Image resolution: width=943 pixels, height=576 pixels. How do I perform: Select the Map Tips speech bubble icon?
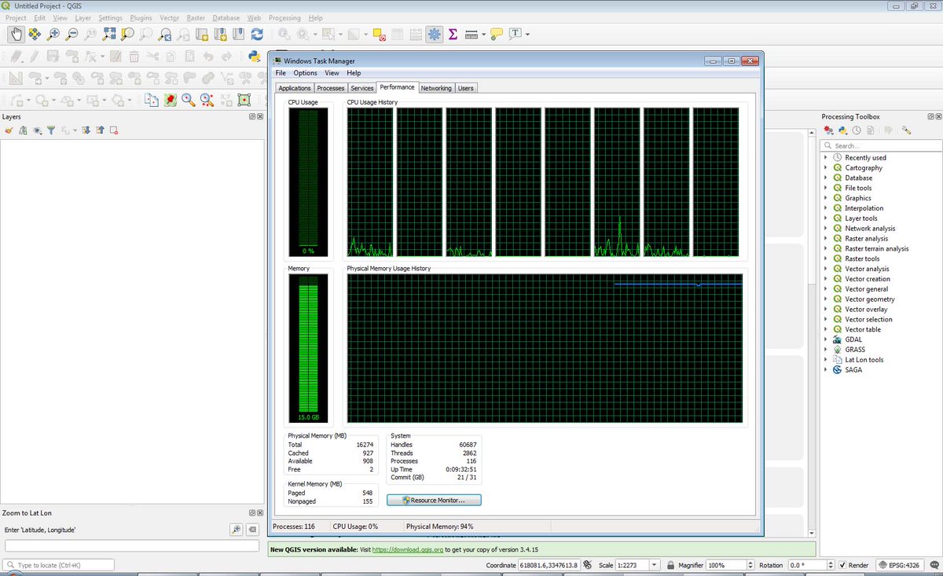point(496,34)
